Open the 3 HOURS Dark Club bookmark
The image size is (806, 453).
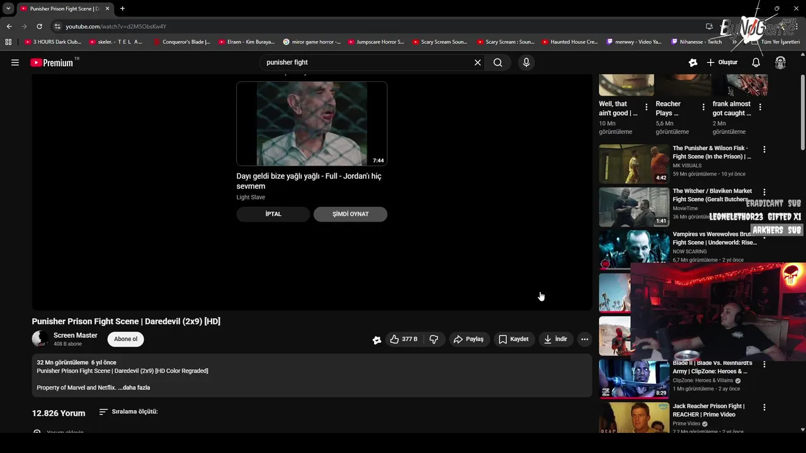[52, 42]
